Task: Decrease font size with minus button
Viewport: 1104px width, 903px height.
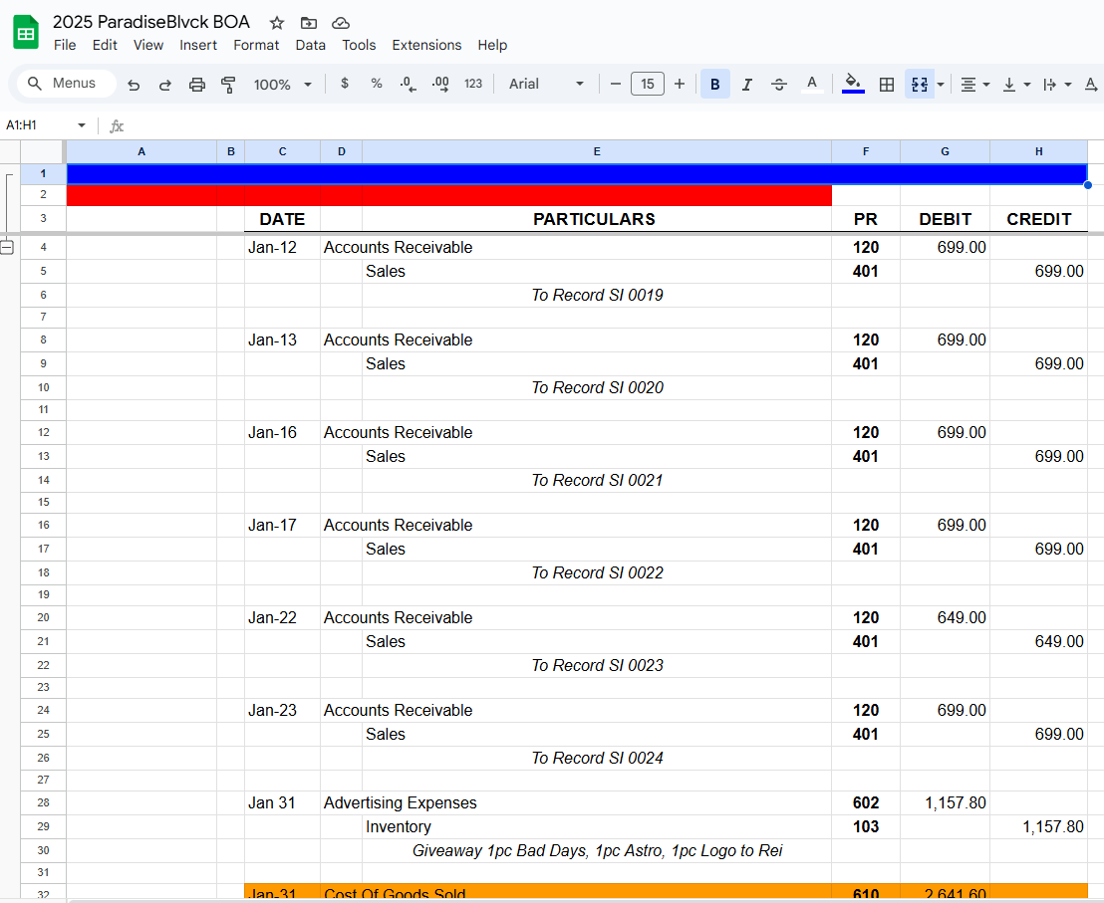Action: pos(616,84)
